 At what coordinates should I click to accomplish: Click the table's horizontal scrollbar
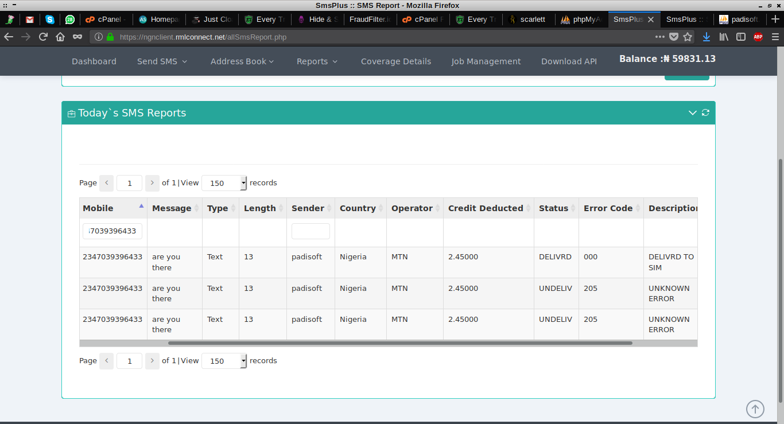tap(400, 343)
